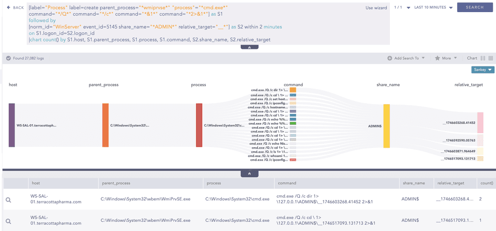Open the Sankey chart type dropdown
This screenshot has width=496, height=231.
tap(482, 70)
